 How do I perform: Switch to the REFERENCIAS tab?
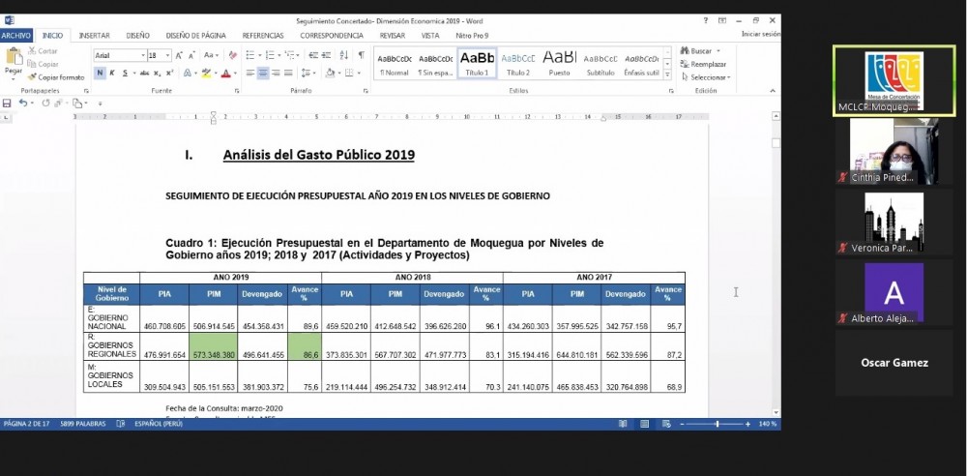263,35
